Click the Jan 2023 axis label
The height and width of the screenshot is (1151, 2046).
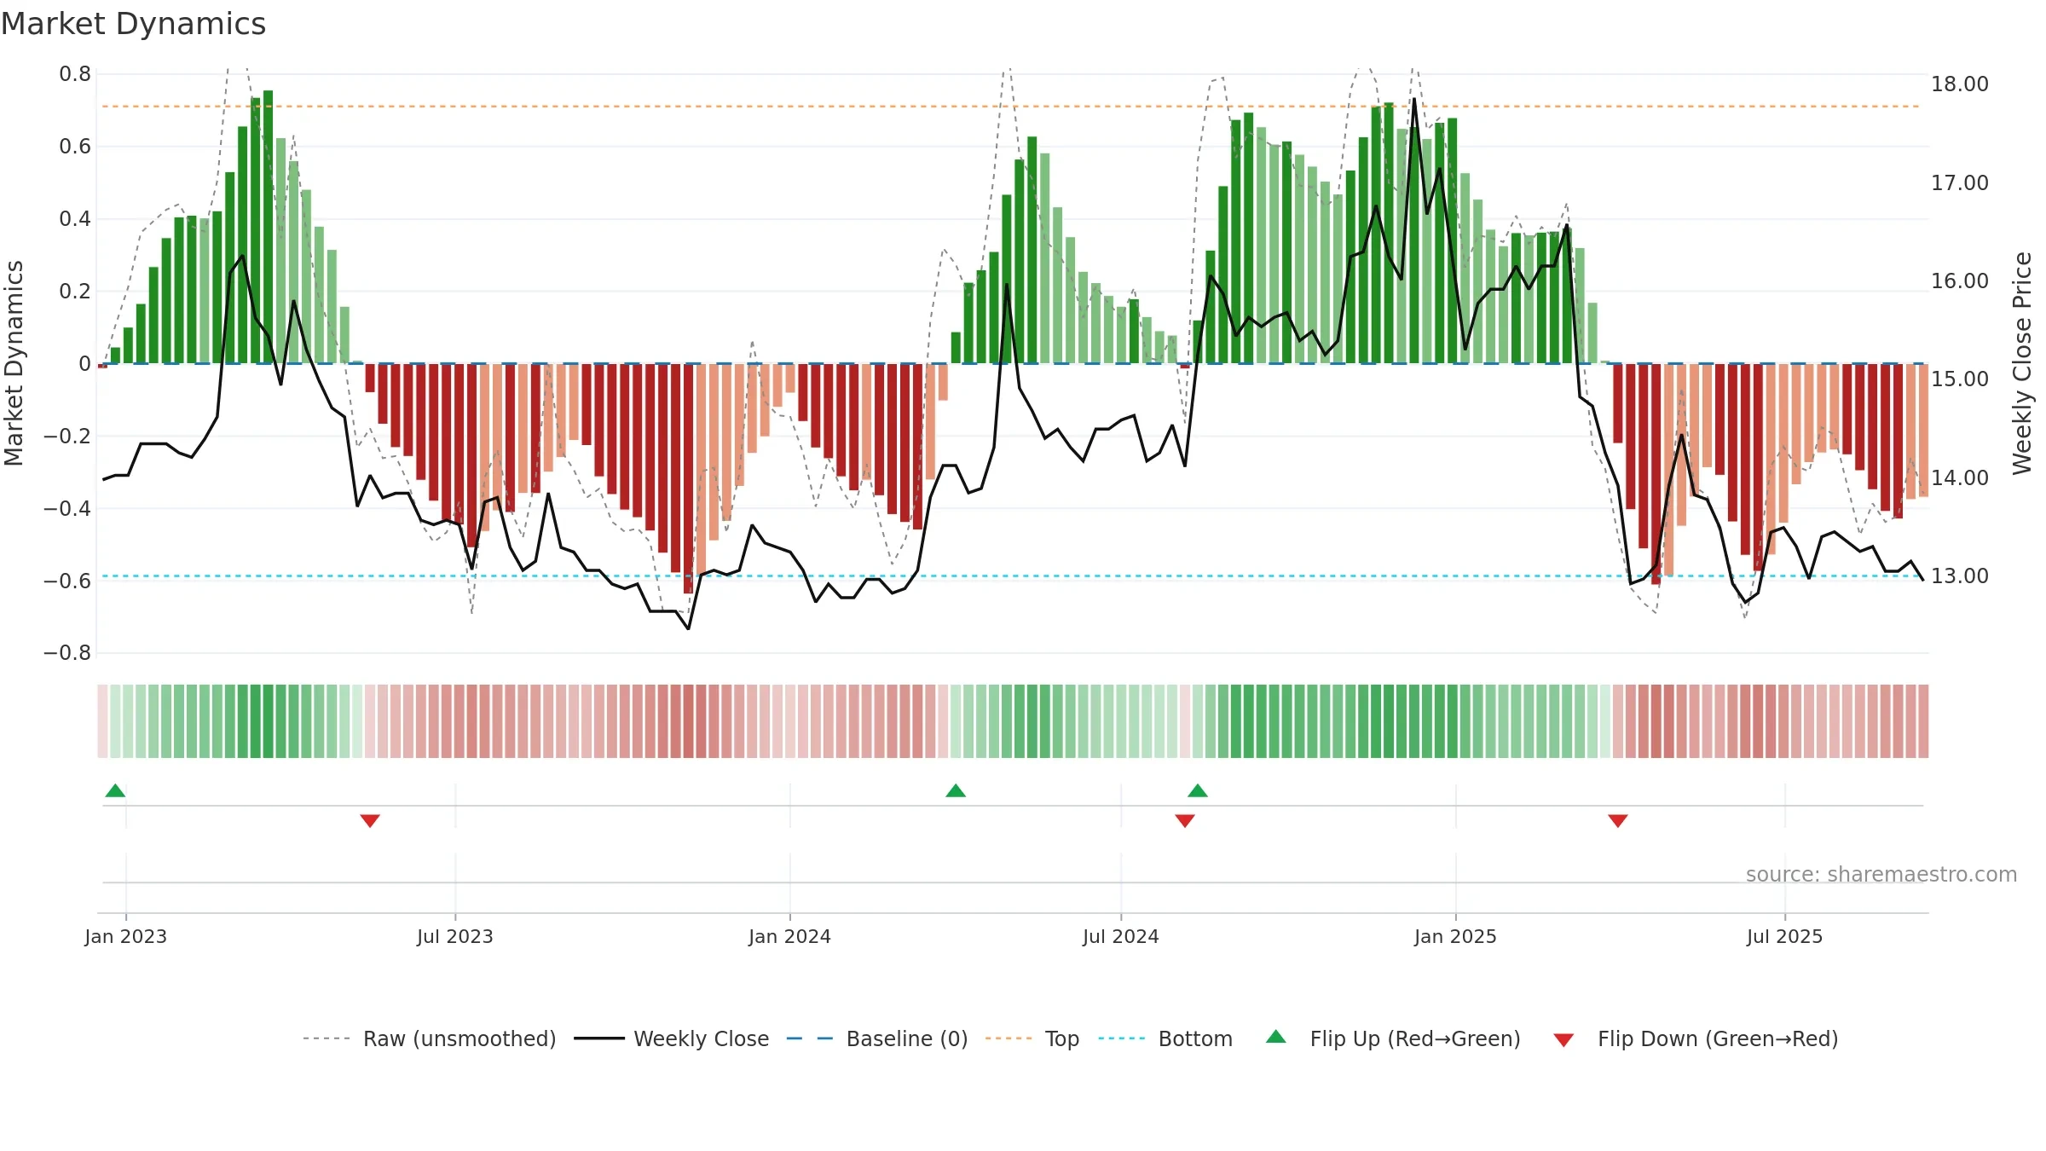pos(126,936)
